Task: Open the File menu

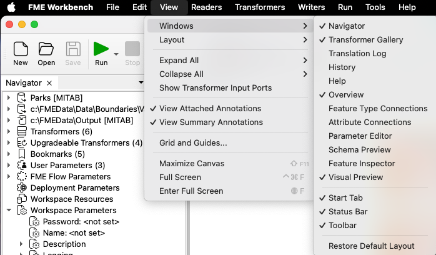Action: (112, 7)
